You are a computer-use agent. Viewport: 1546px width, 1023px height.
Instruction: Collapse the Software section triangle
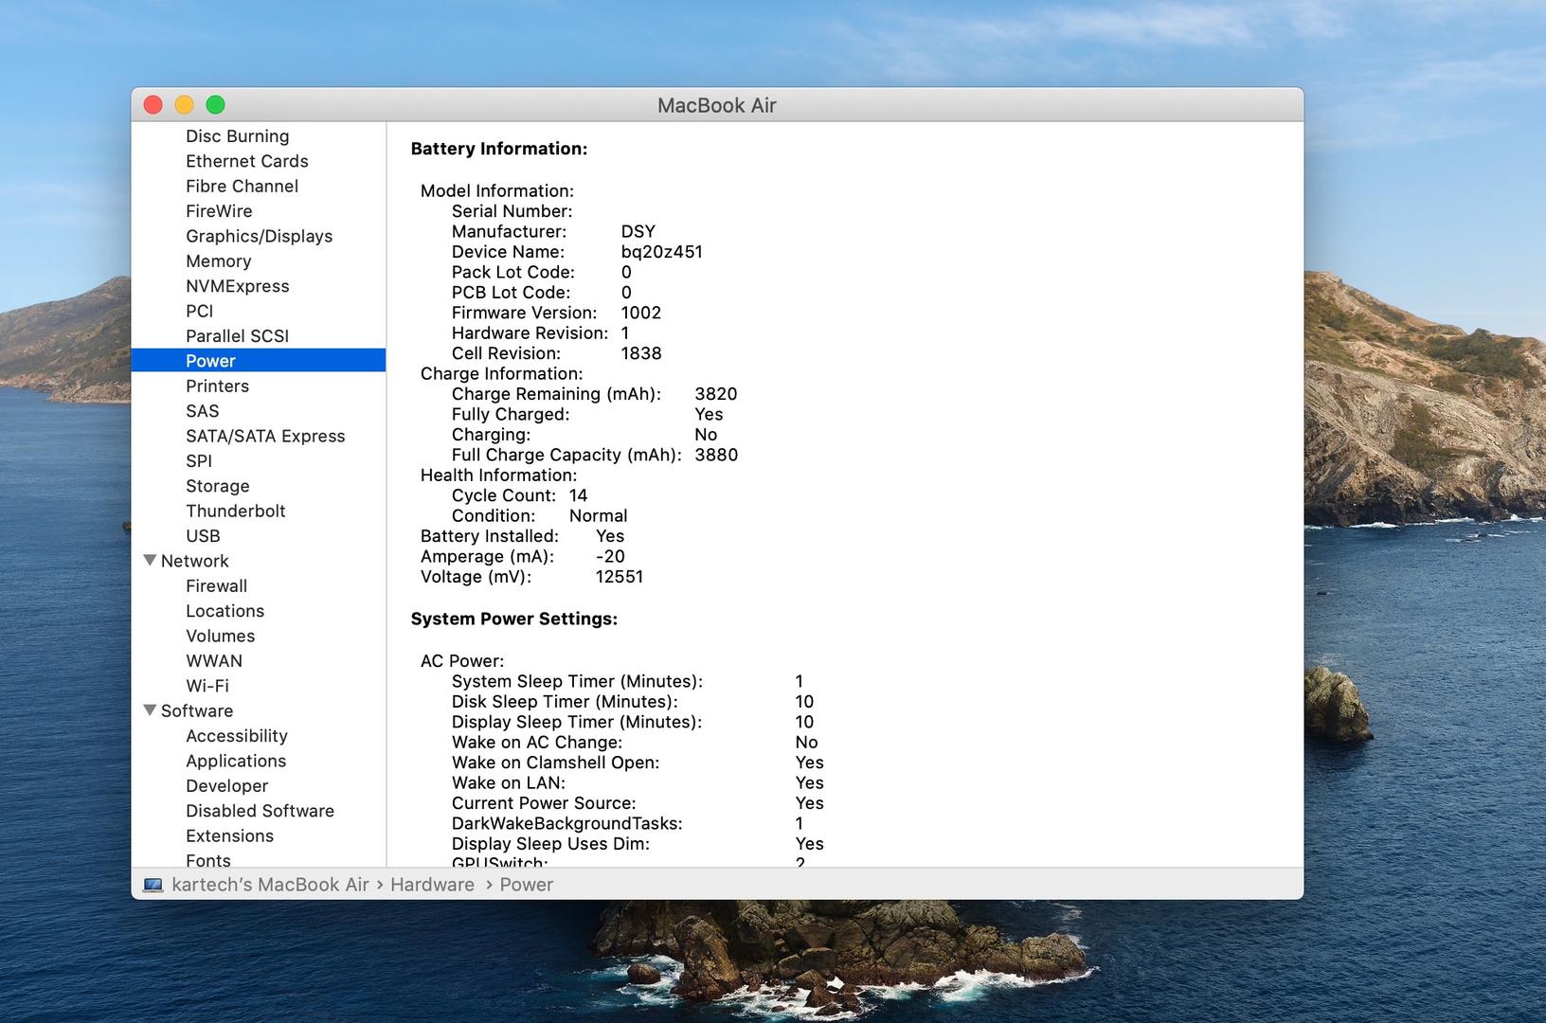(150, 710)
